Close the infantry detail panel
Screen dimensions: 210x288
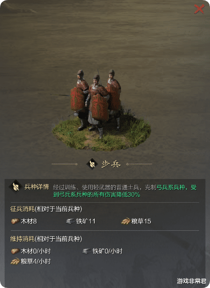click(199, 9)
